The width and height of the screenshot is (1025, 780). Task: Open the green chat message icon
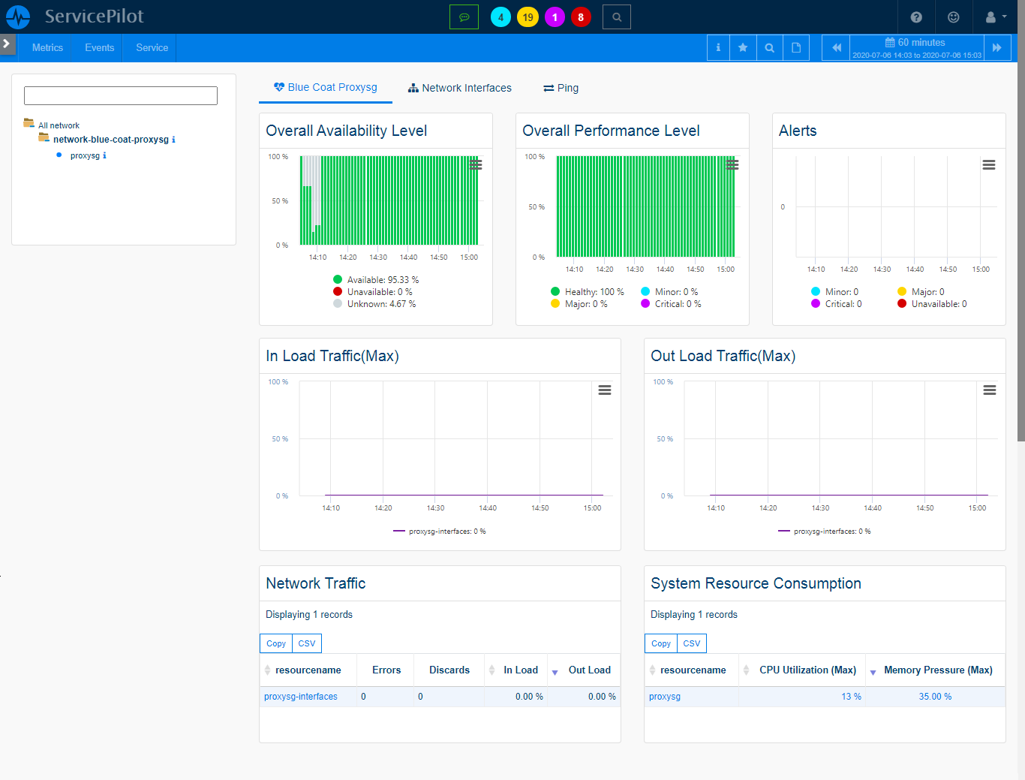464,17
